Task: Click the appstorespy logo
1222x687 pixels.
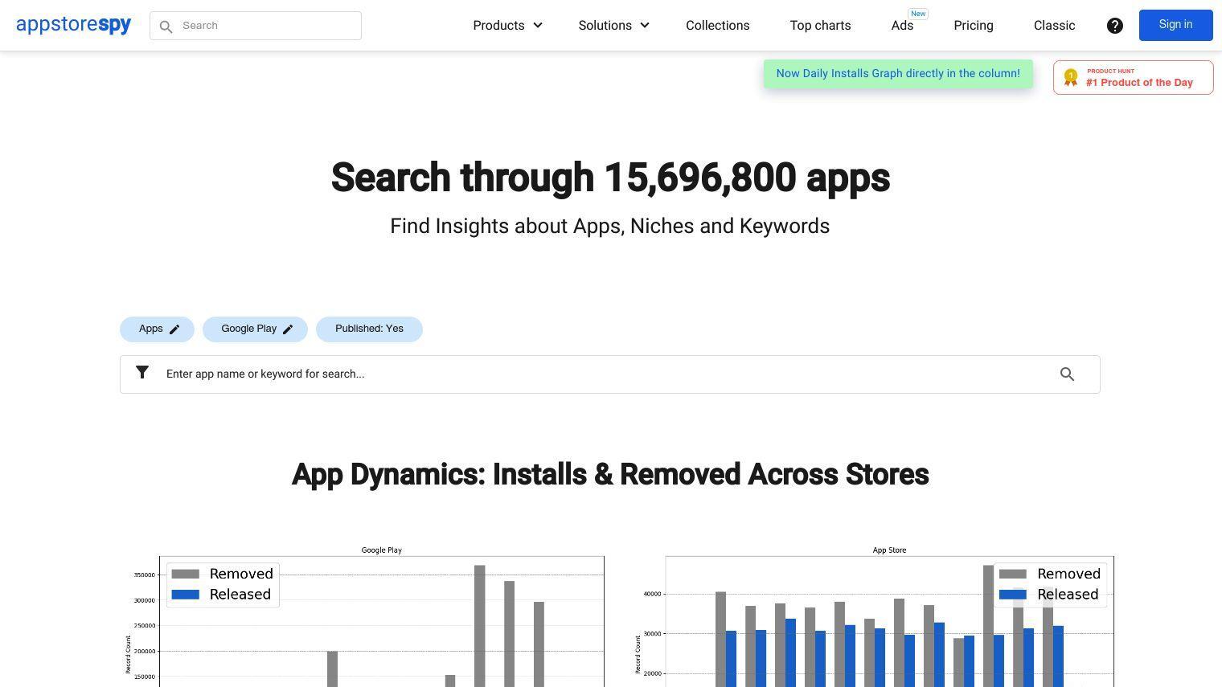Action: pyautogui.click(x=73, y=25)
